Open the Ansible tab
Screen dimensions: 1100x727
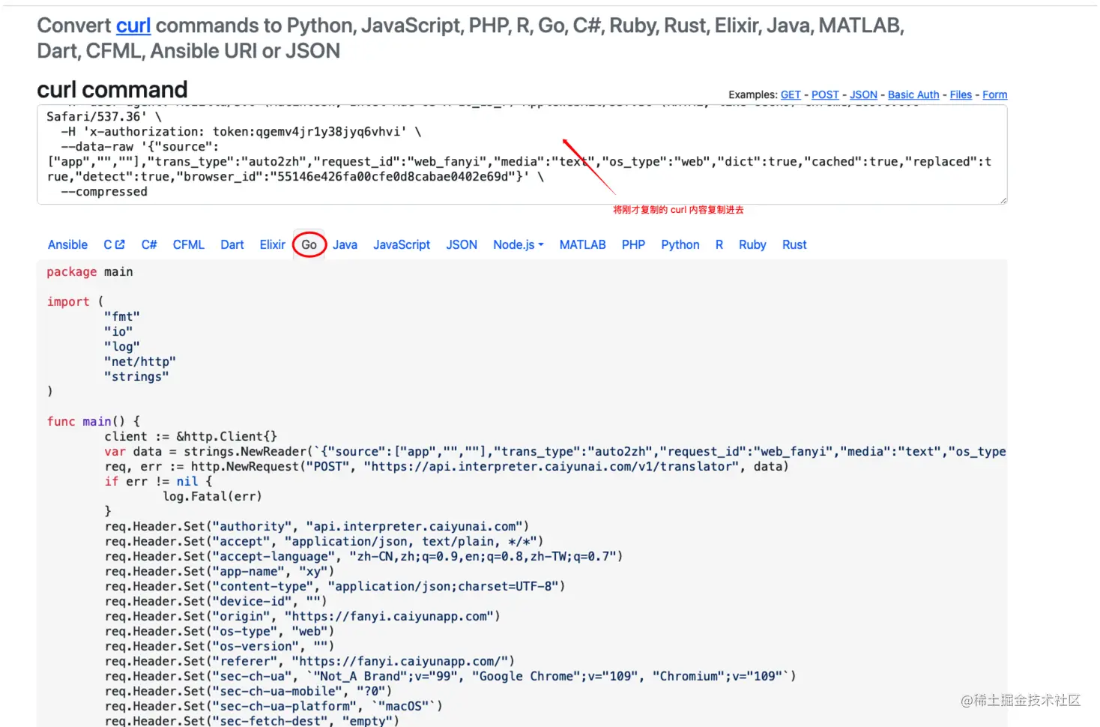(x=67, y=244)
